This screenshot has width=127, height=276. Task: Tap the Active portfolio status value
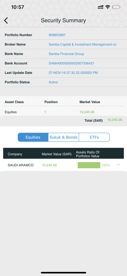click(53, 82)
